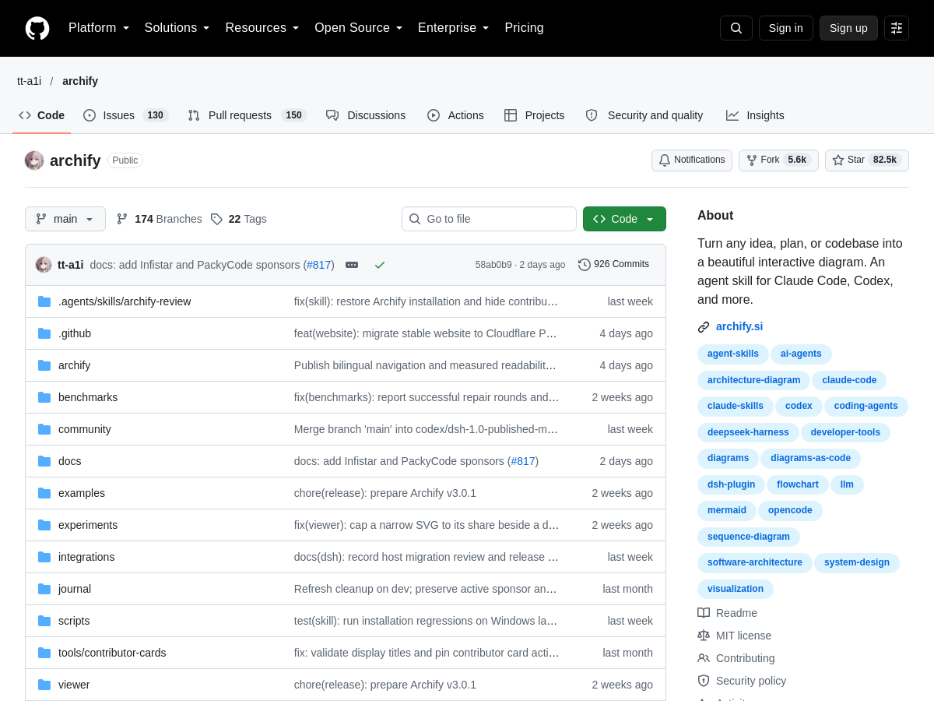Click the folder icon for viewer
The width and height of the screenshot is (934, 701).
pos(44,685)
